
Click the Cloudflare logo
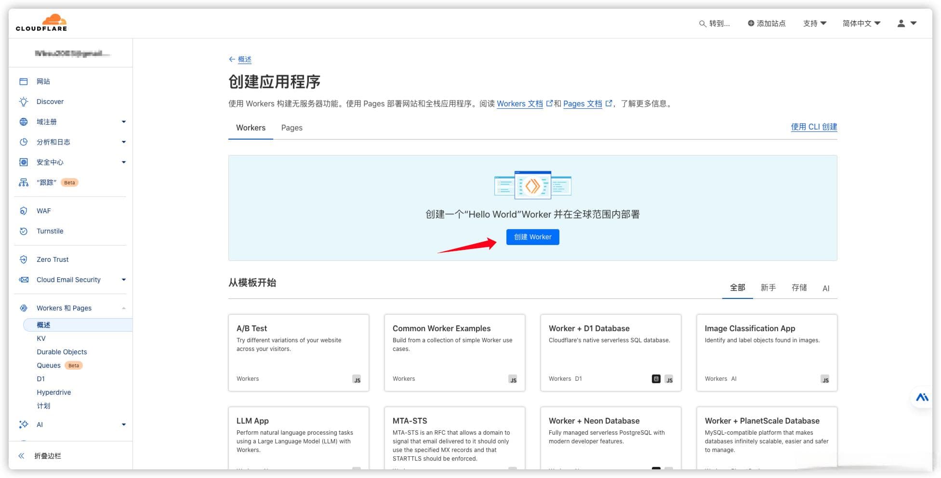[41, 23]
